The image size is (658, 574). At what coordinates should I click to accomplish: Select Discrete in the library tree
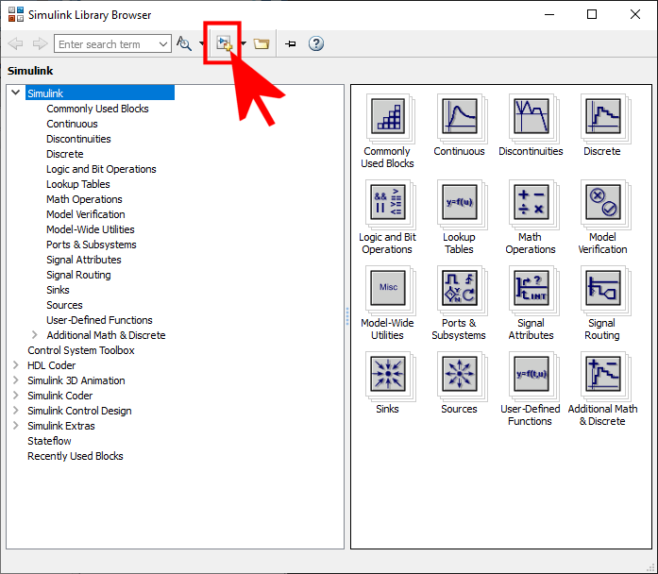(x=64, y=154)
